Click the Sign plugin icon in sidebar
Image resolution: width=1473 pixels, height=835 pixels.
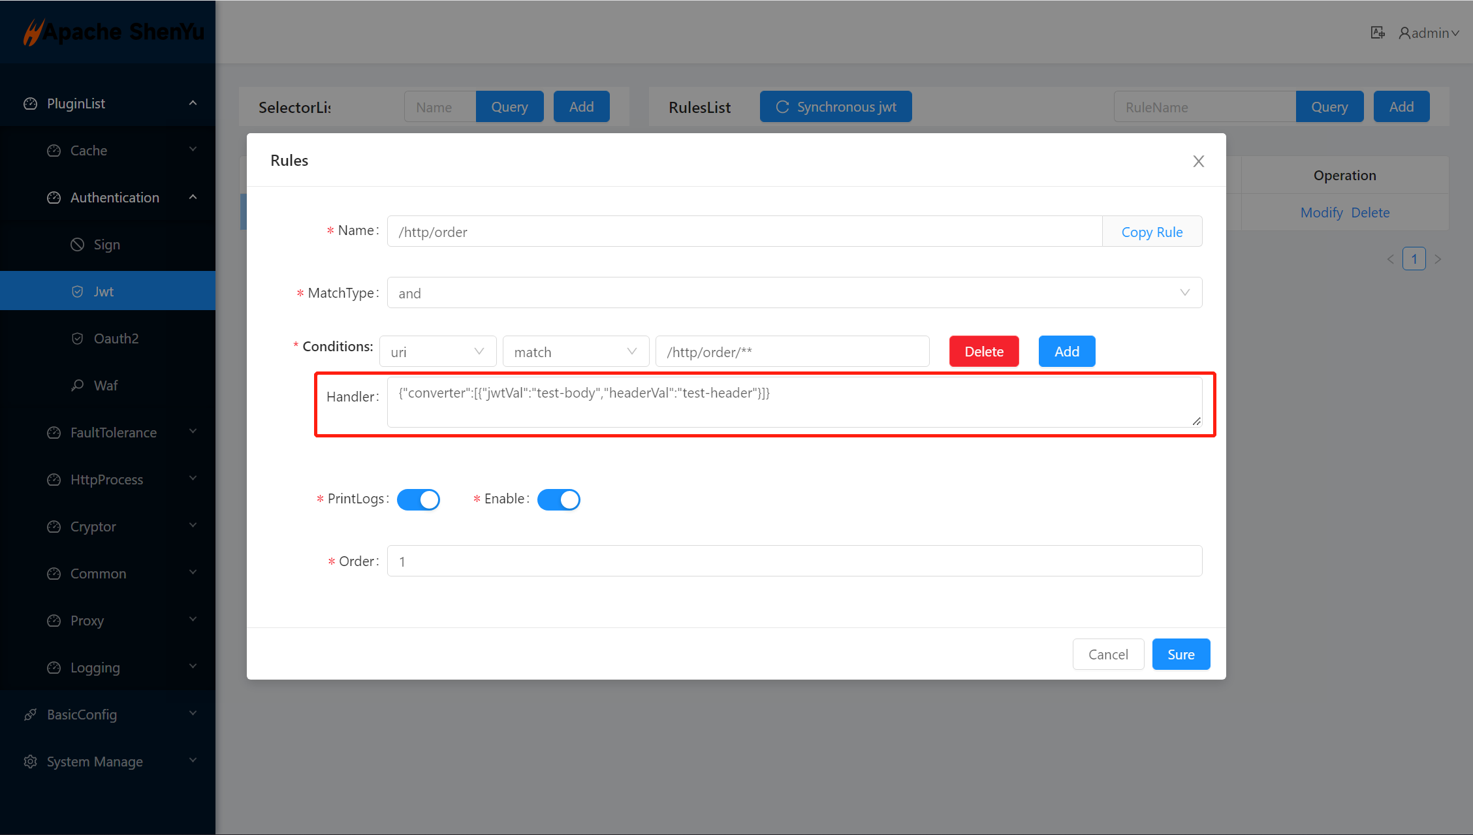[x=78, y=245]
